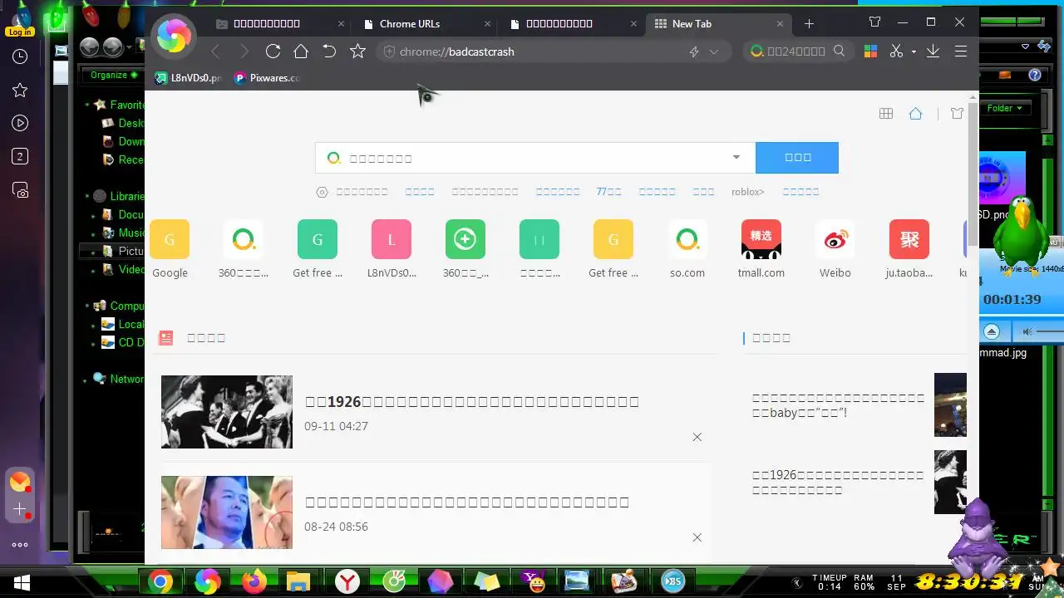Screen dimensions: 1064x598
Task: Dismiss the news item dated 08-24 08:56
Action: tap(697, 537)
